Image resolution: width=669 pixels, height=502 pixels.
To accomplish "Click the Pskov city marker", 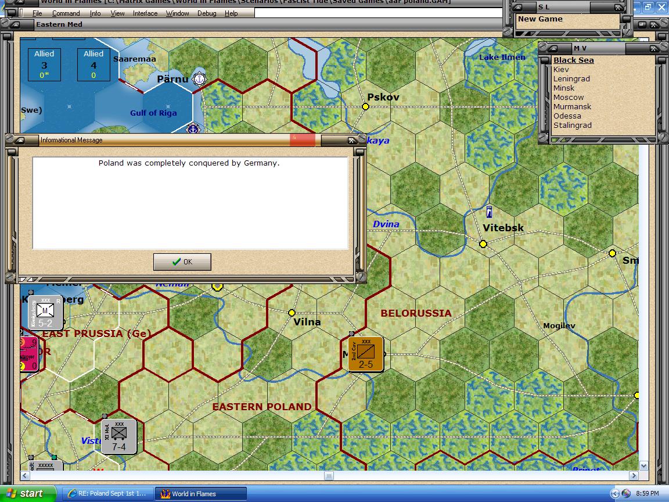I will [365, 106].
